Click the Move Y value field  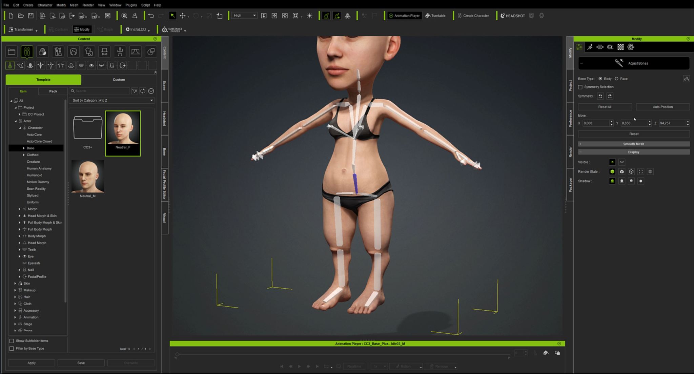[x=634, y=123]
